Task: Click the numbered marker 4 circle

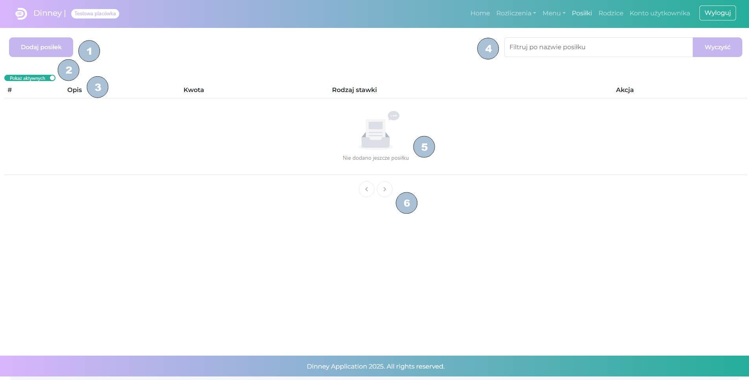Action: point(488,49)
